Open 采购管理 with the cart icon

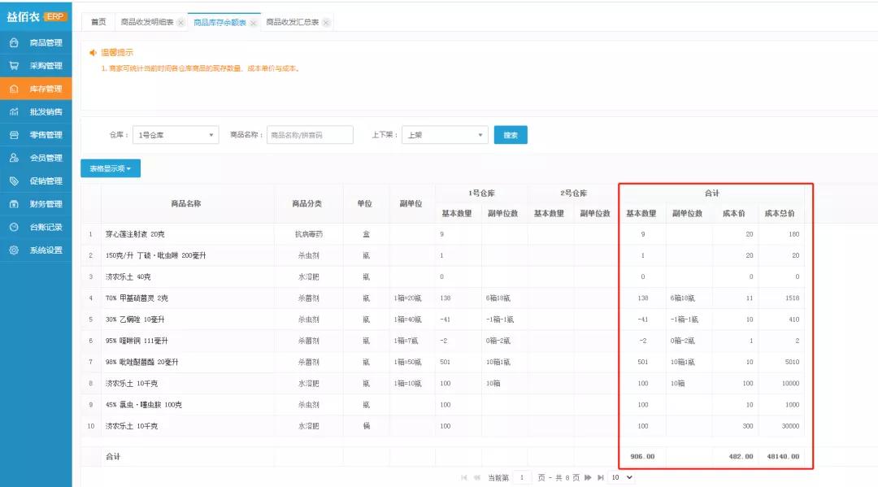(x=45, y=66)
